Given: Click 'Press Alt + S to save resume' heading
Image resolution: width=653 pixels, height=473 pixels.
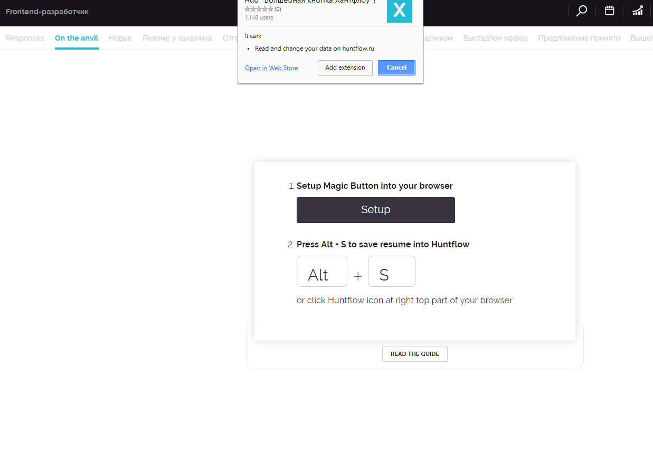Looking at the screenshot, I should [x=383, y=244].
